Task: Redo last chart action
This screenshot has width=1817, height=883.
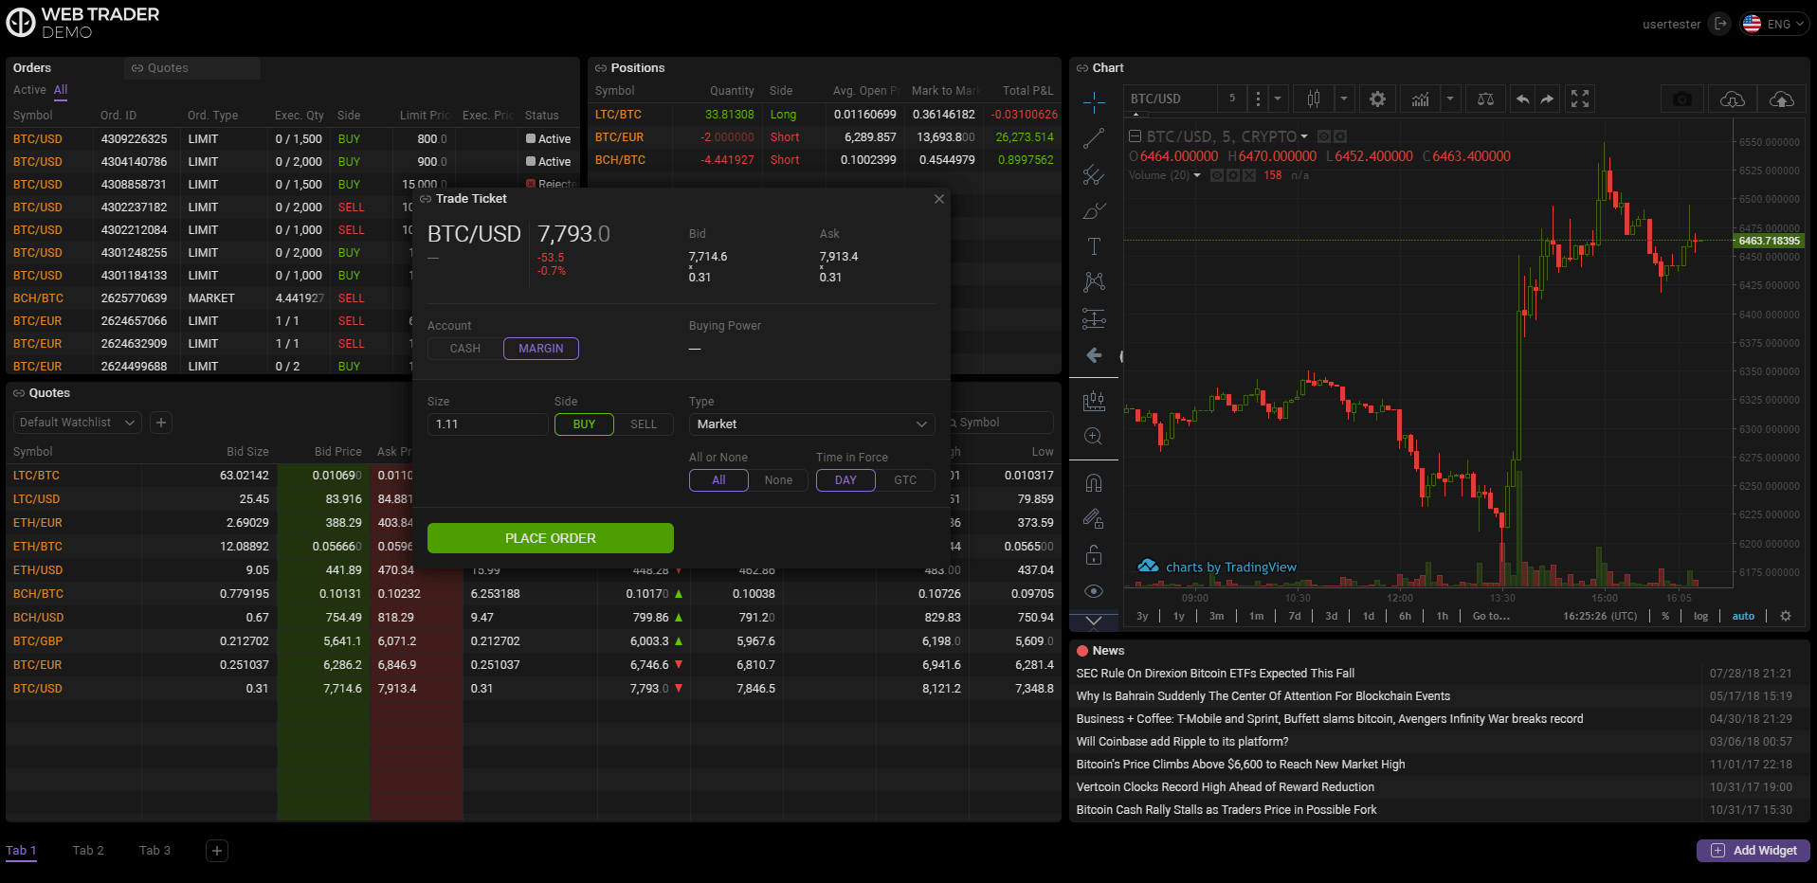Action: coord(1547,99)
